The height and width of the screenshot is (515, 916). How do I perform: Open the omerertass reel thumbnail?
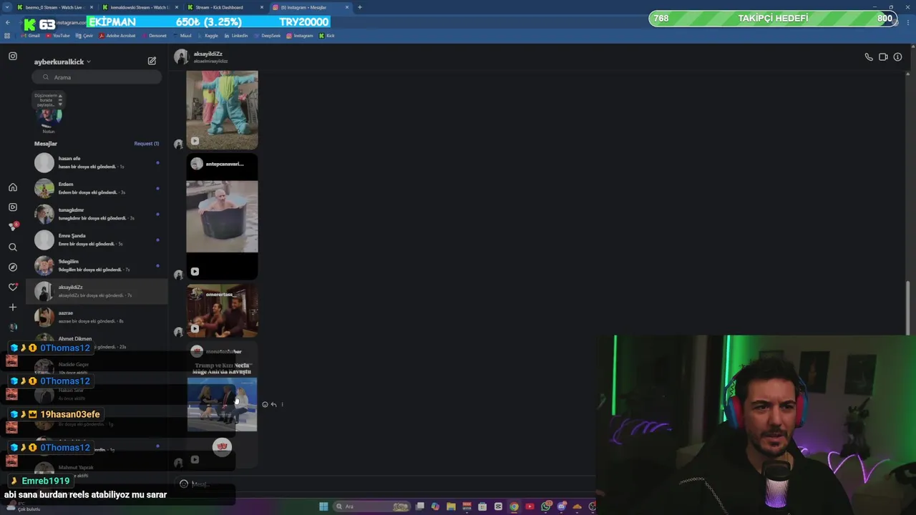(222, 311)
